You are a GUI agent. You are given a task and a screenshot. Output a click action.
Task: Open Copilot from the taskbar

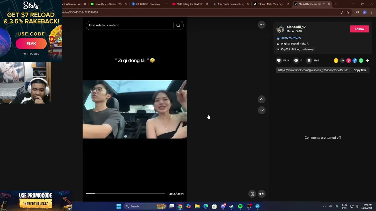click(x=189, y=206)
